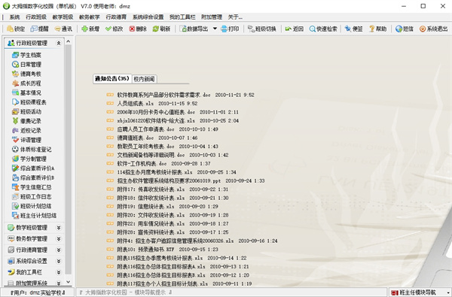Expand the 教务教学管理 section chevron
The width and height of the screenshot is (452, 297).
[x=59, y=239]
